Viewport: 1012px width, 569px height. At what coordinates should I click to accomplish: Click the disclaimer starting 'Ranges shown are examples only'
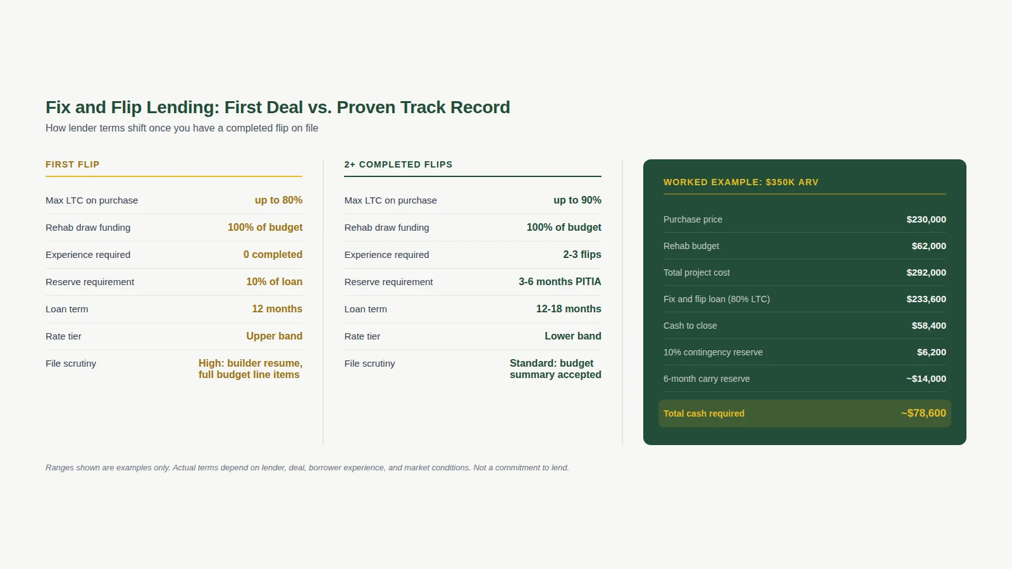[307, 468]
